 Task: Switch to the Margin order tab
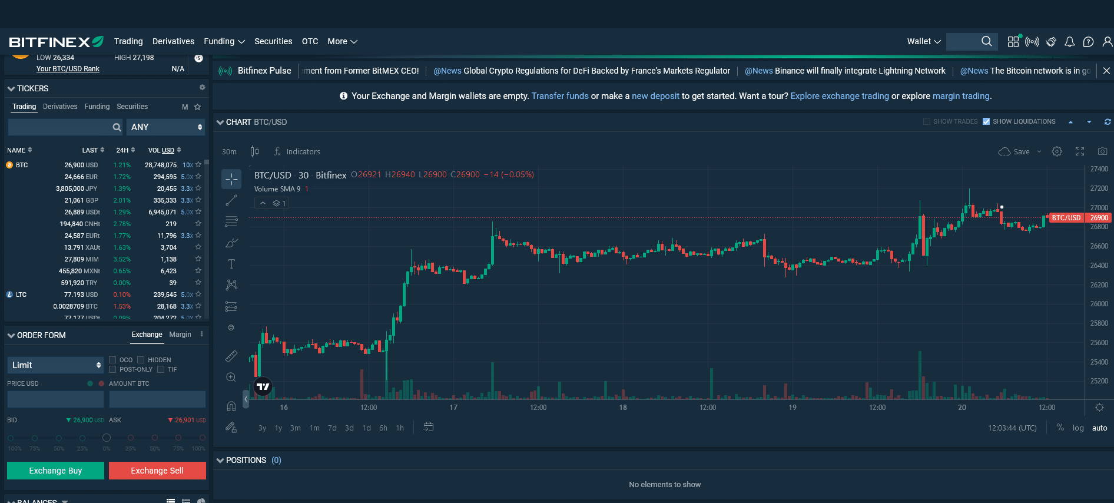tap(180, 335)
